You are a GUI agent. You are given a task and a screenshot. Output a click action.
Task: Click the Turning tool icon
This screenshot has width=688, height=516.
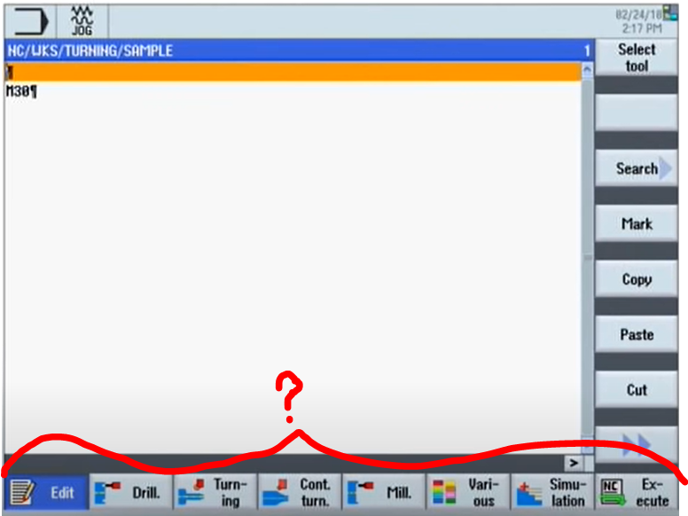tap(191, 492)
